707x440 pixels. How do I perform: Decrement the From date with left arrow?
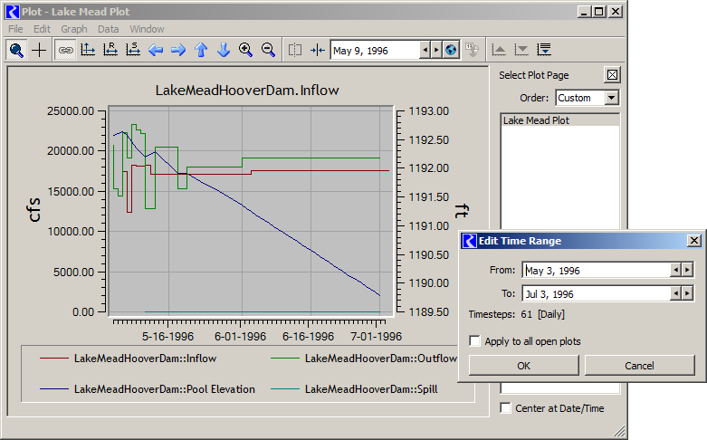[x=675, y=270]
